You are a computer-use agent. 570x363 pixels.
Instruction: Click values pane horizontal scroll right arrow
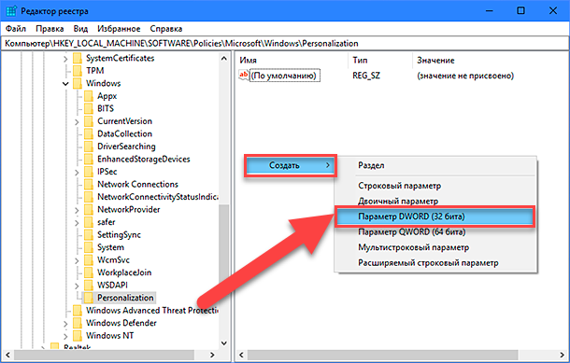click(562, 355)
